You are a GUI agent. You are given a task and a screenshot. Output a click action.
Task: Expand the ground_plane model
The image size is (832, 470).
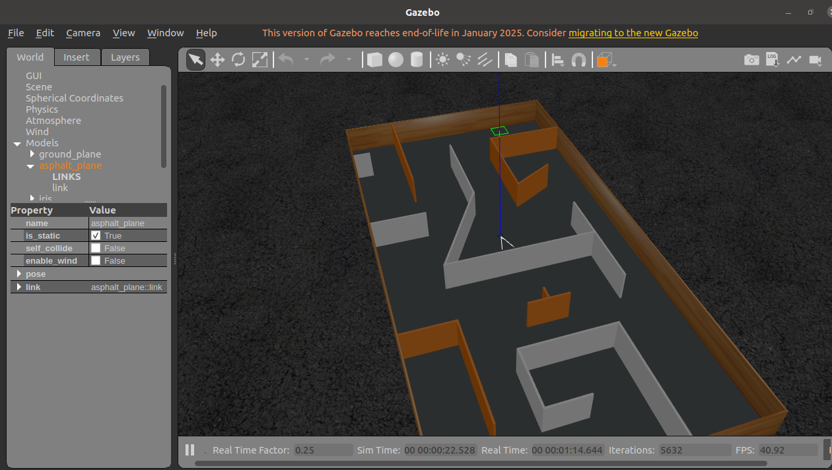pyautogui.click(x=32, y=154)
